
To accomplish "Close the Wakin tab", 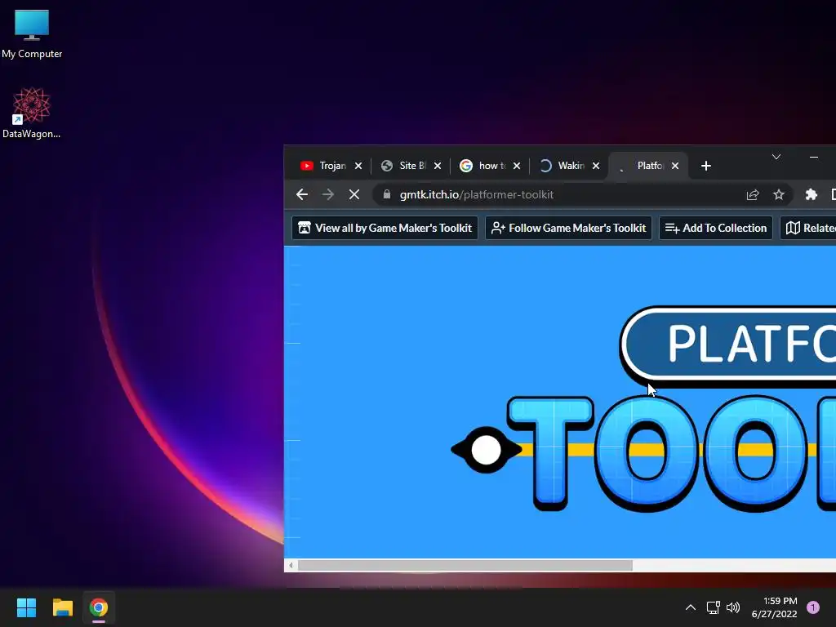I will [596, 166].
